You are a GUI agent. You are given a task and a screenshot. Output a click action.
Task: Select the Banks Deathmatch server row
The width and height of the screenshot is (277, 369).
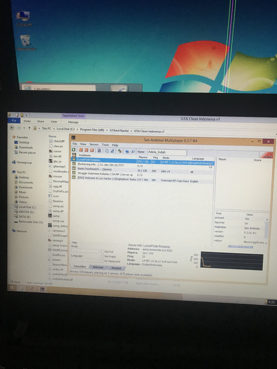[x=143, y=170]
